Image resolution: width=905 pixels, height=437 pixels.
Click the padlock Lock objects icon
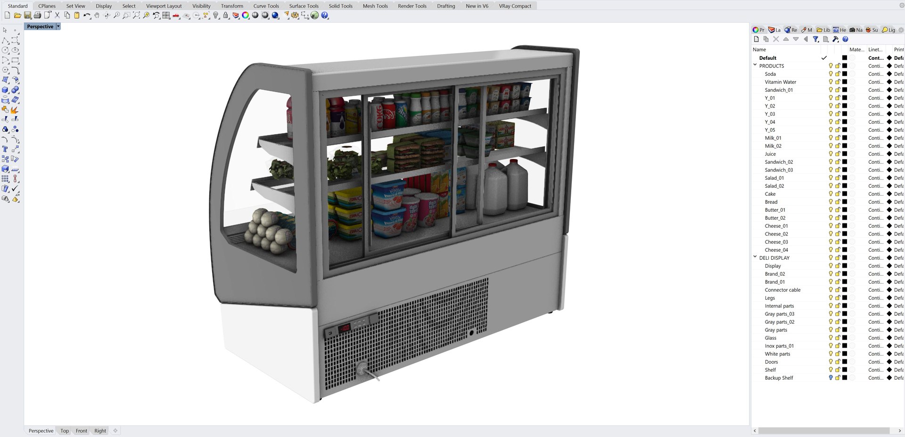(x=226, y=16)
